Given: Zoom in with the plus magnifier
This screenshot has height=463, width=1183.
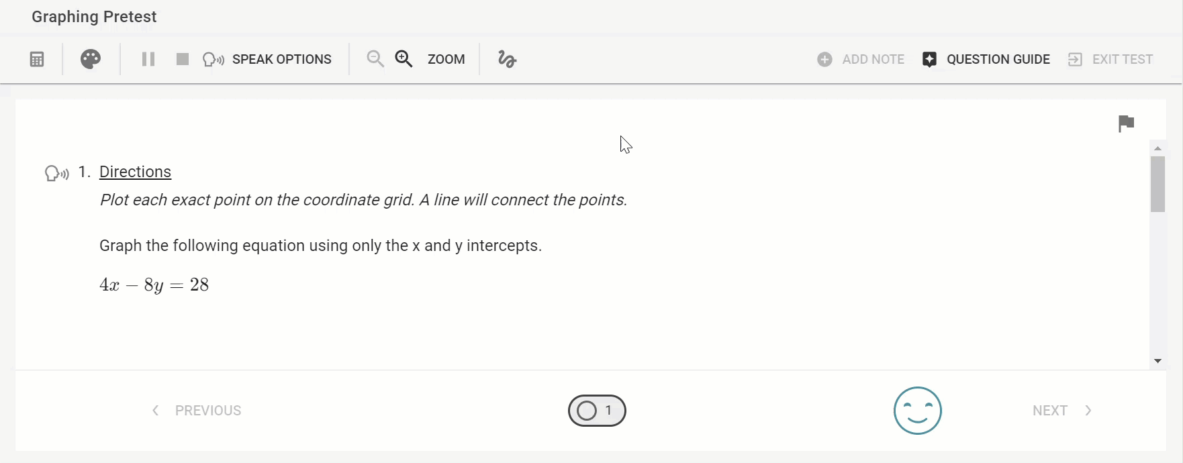Looking at the screenshot, I should pos(404,59).
